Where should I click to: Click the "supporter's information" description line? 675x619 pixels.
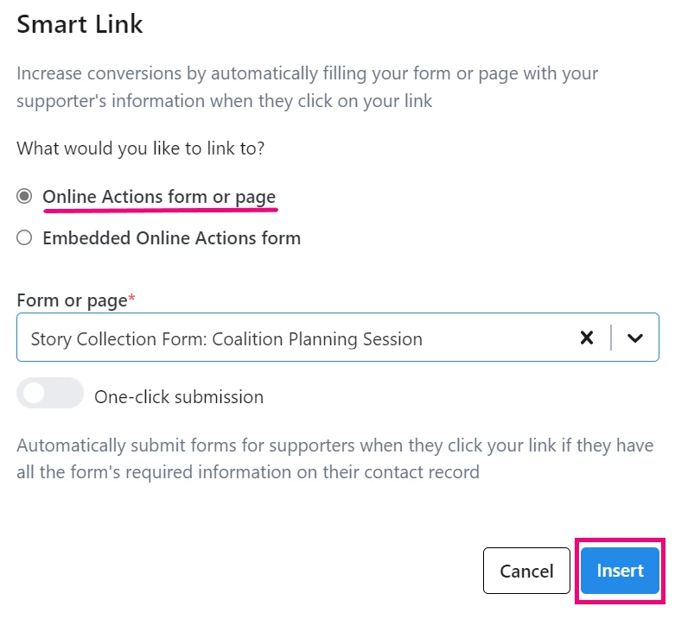[224, 101]
